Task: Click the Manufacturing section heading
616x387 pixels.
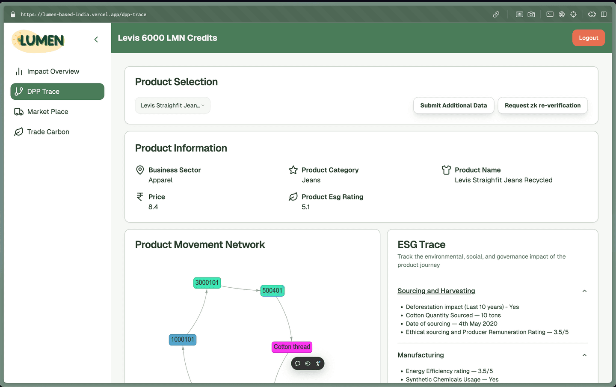Action: click(x=421, y=355)
